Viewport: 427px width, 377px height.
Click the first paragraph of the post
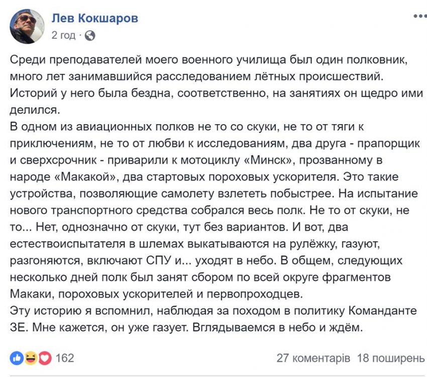point(217,85)
